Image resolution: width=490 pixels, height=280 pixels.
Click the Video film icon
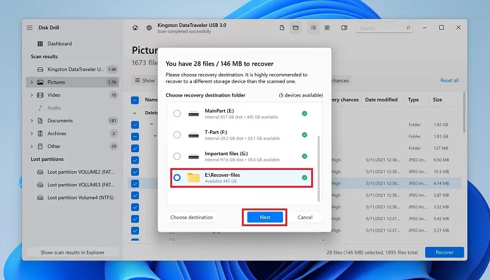pyautogui.click(x=40, y=95)
